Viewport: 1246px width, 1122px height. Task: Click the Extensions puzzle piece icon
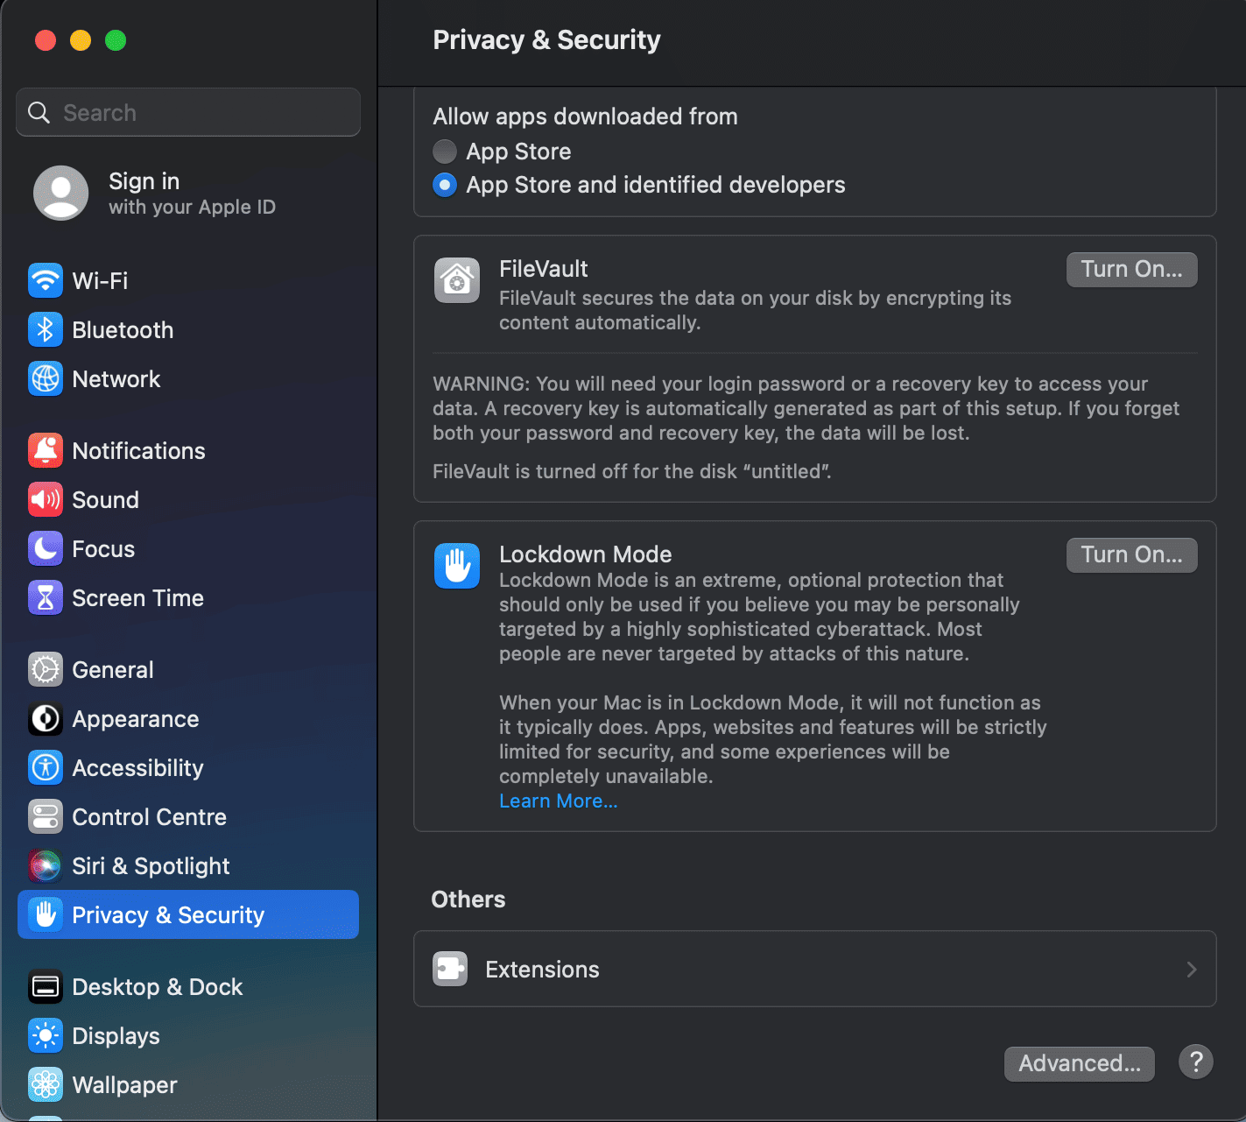(450, 969)
